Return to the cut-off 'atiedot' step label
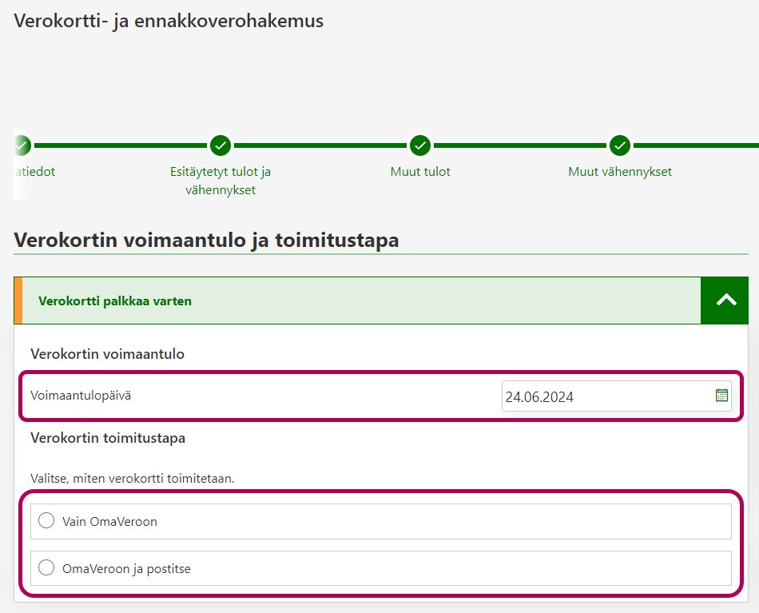The width and height of the screenshot is (759, 613). pos(35,172)
